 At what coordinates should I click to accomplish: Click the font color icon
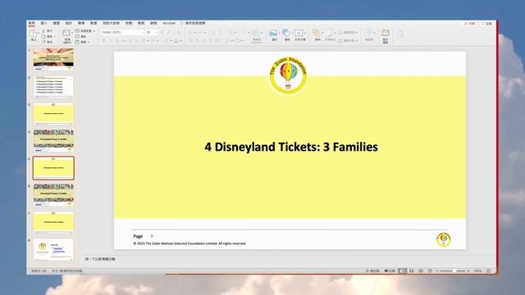176,41
